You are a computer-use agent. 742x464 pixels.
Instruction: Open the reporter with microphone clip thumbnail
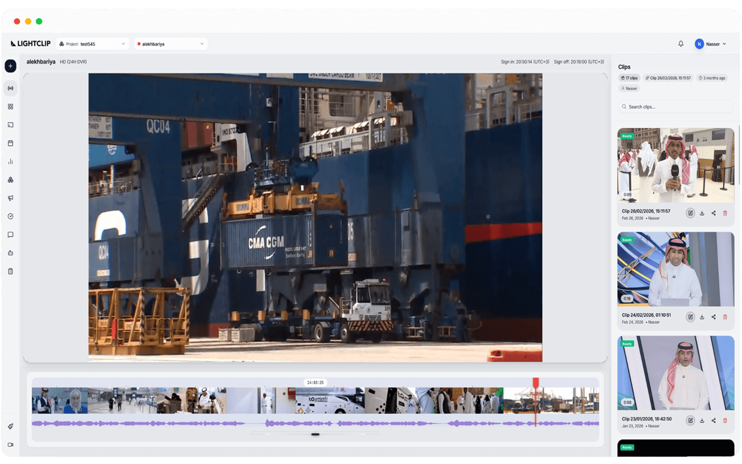click(x=676, y=165)
